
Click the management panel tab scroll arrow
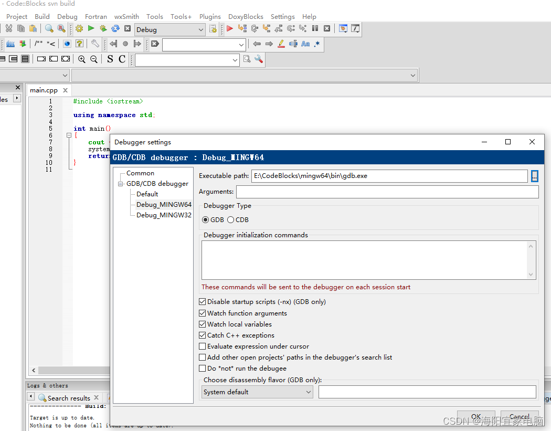(x=17, y=98)
